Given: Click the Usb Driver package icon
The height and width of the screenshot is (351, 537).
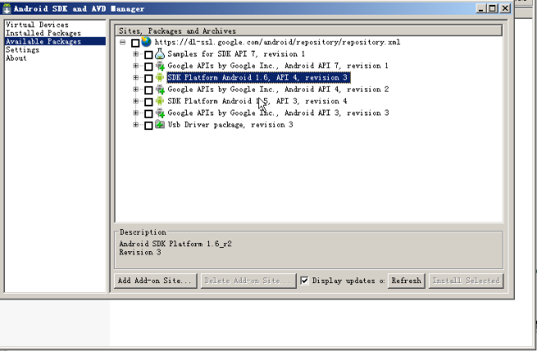Looking at the screenshot, I should point(160,124).
